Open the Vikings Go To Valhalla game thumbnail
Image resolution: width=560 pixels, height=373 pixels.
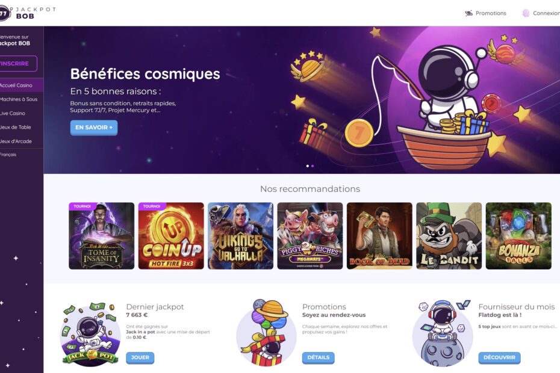point(240,236)
